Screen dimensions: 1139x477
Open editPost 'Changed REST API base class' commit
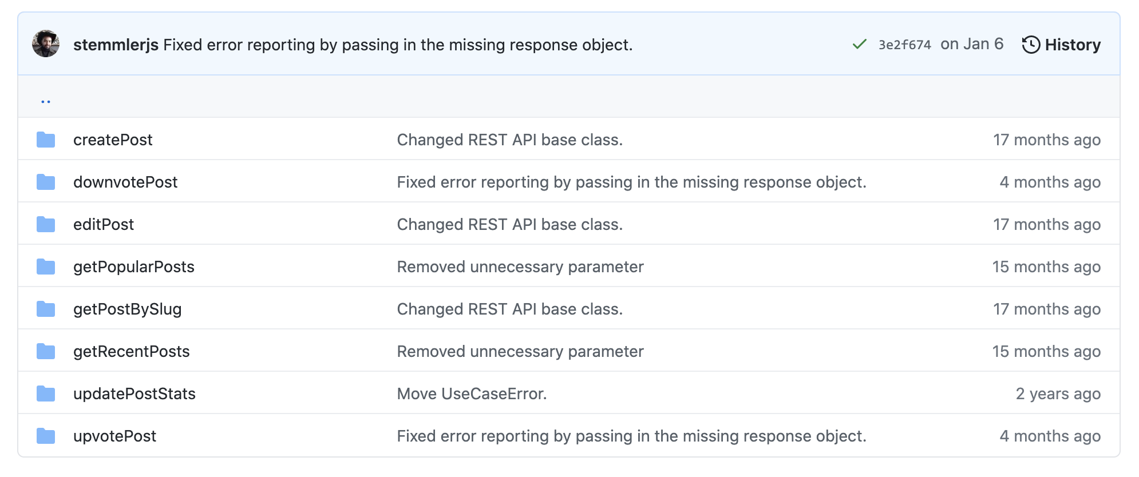509,224
